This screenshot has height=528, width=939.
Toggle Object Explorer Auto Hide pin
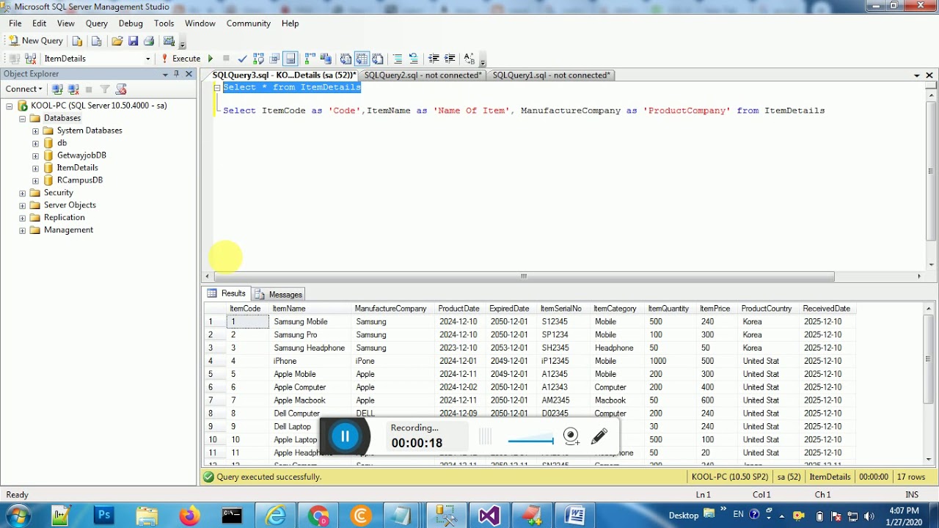pos(176,74)
